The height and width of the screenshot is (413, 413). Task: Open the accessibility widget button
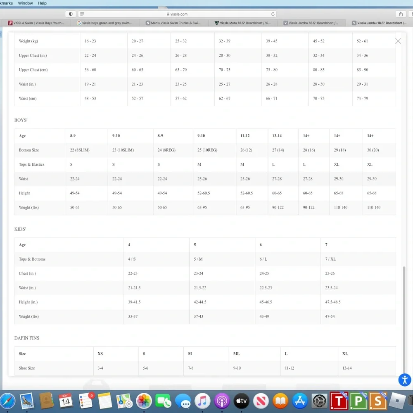405,380
